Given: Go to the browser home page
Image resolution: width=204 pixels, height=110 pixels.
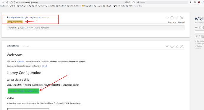Looking at the screenshot, I should point(7,2).
